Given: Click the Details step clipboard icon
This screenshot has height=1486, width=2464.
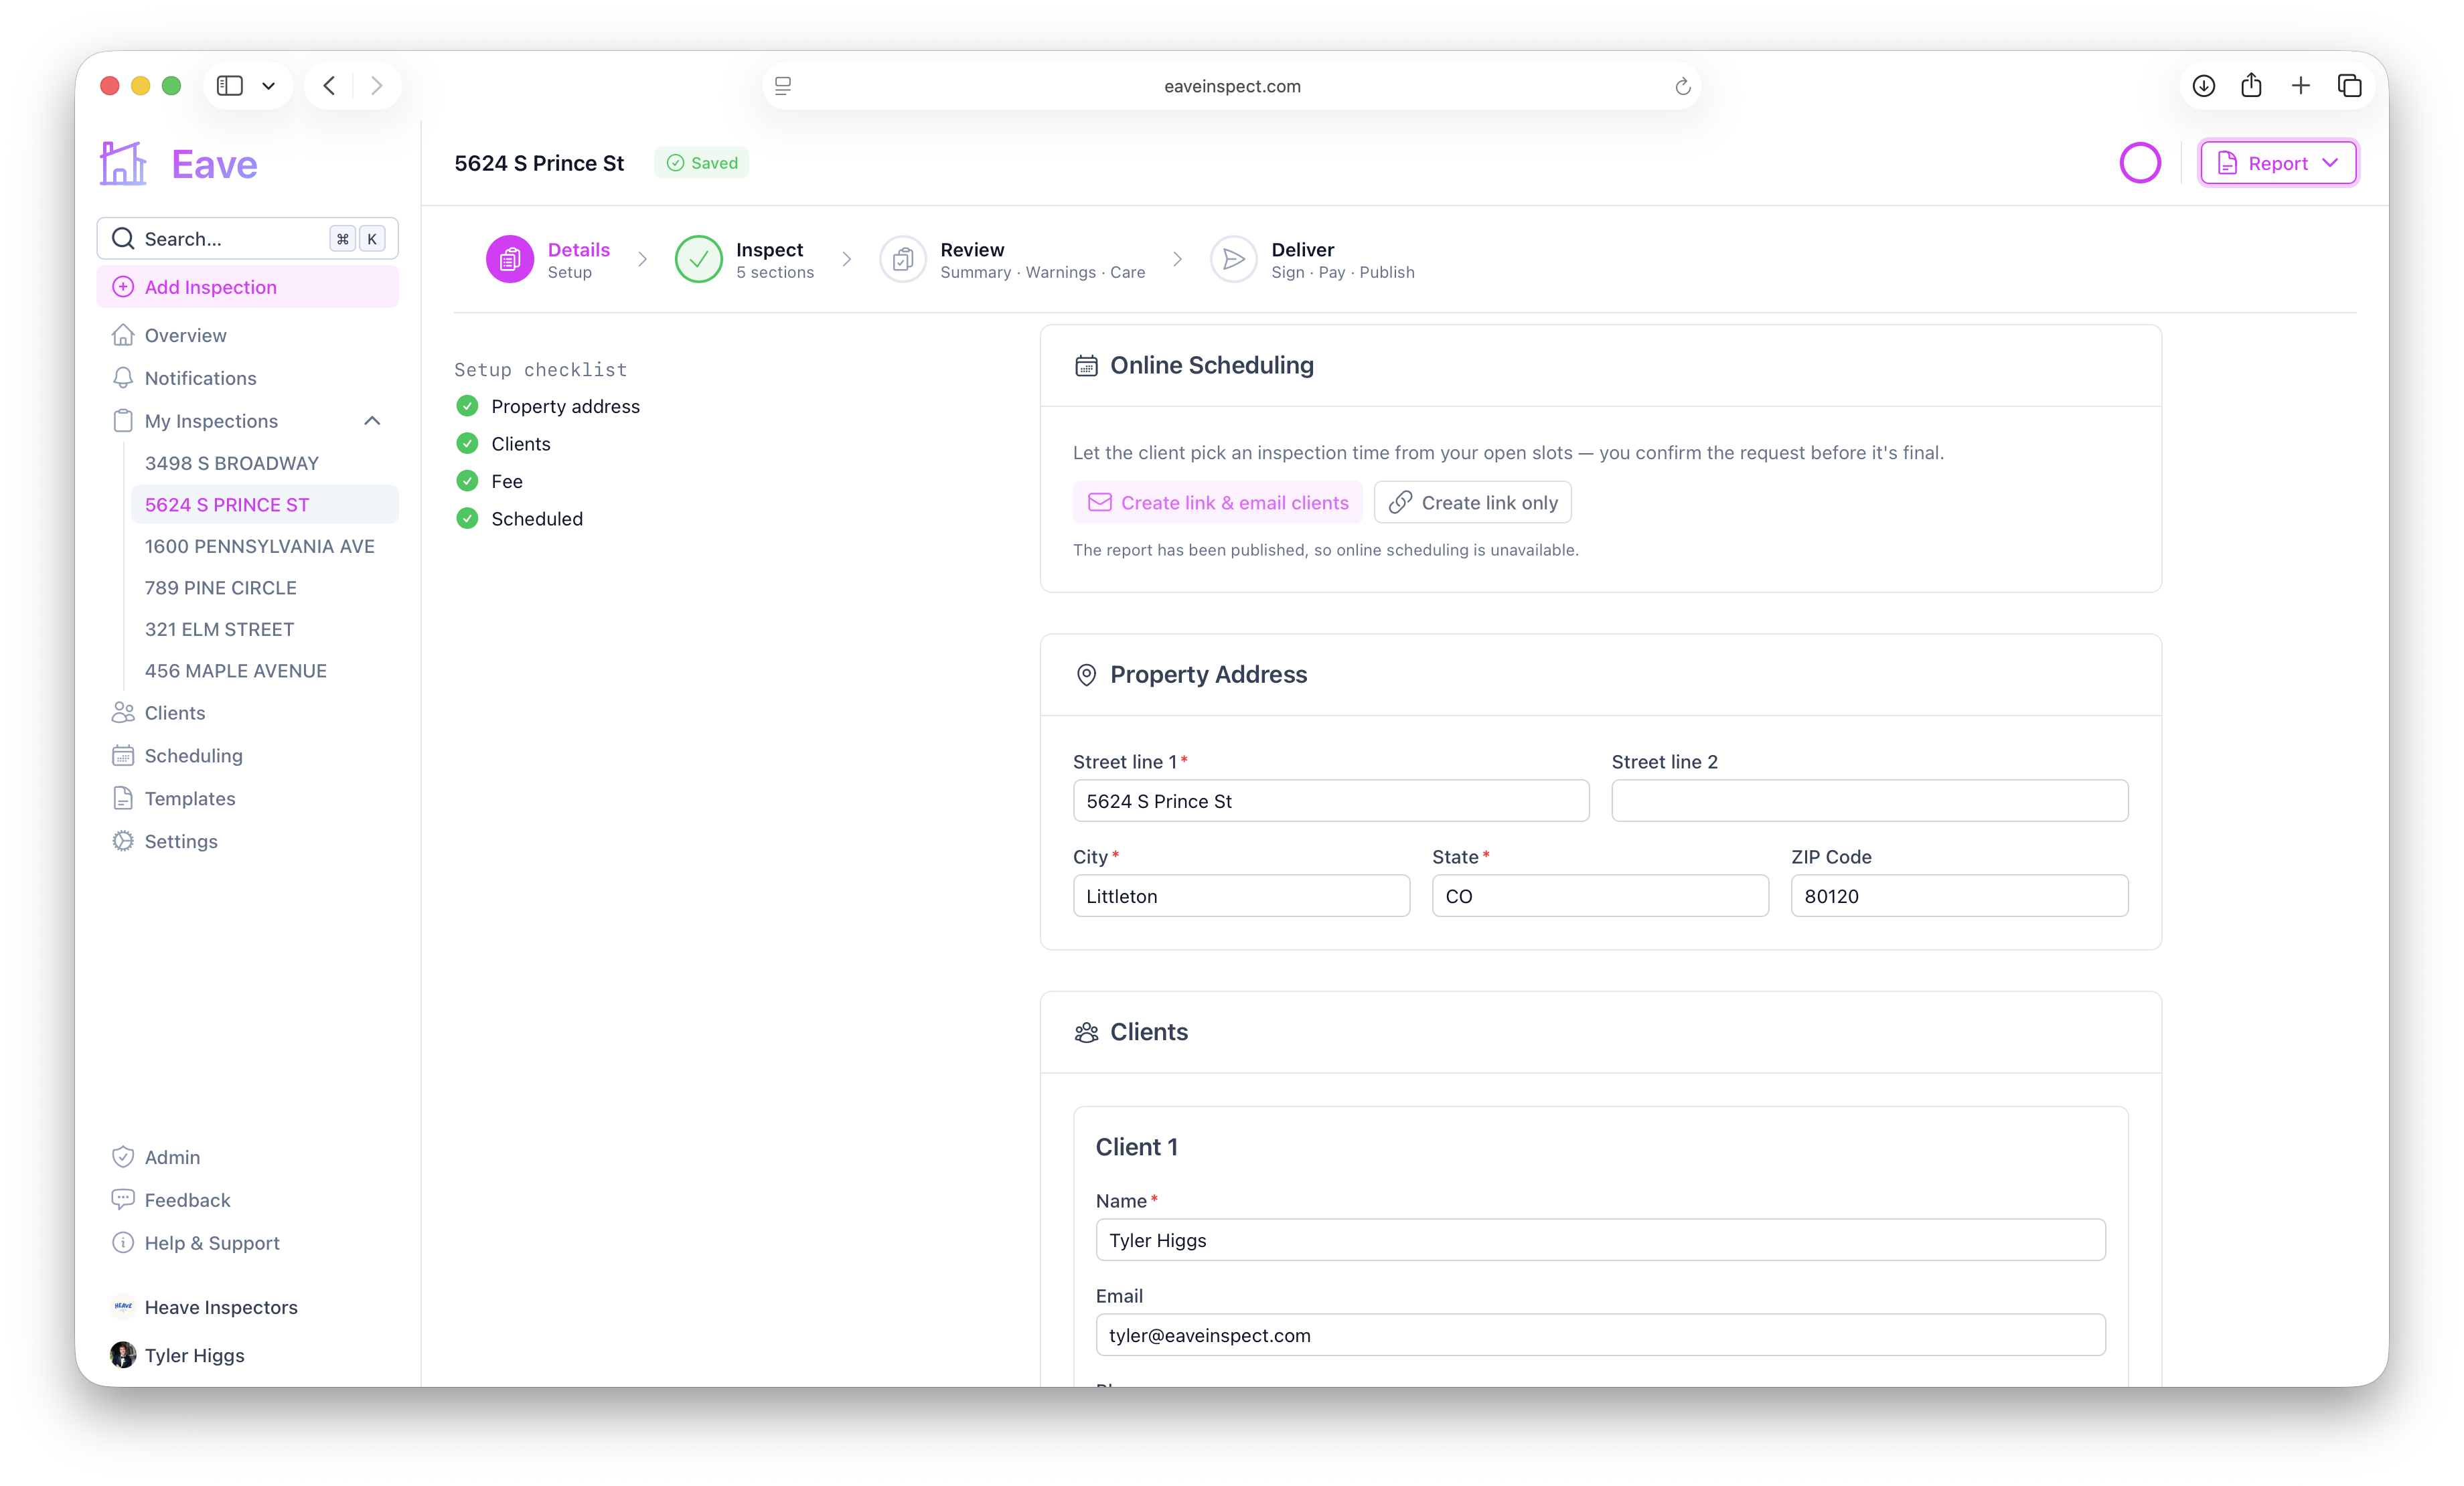Looking at the screenshot, I should tap(510, 260).
